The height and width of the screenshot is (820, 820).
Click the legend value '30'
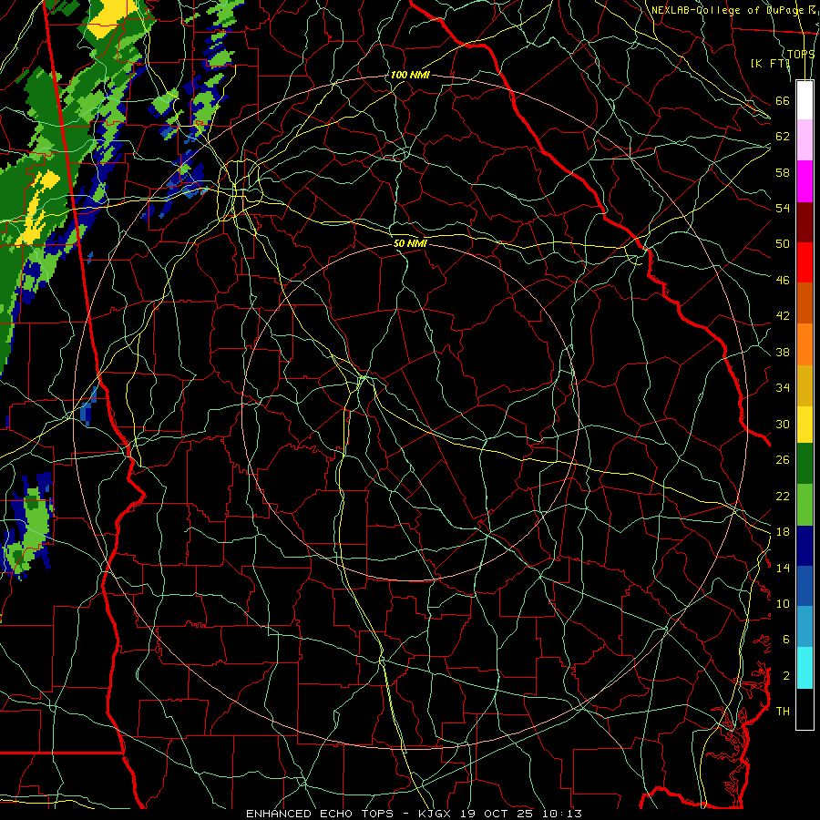783,424
